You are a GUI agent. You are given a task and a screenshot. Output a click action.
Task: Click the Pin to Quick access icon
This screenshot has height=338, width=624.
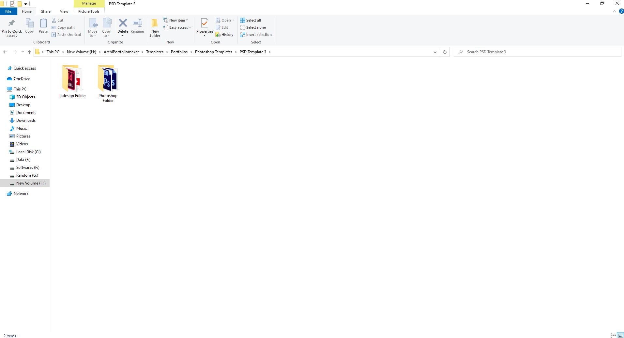pos(12,24)
